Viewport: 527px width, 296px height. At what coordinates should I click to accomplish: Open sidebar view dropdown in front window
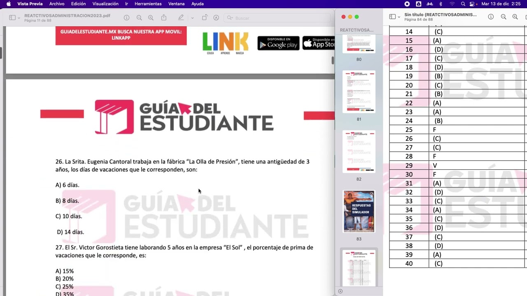coord(399,17)
